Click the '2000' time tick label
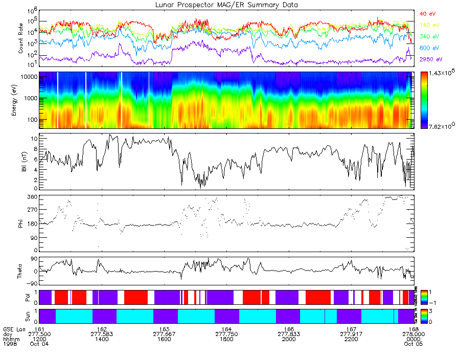This screenshot has height=358, width=460. click(289, 339)
